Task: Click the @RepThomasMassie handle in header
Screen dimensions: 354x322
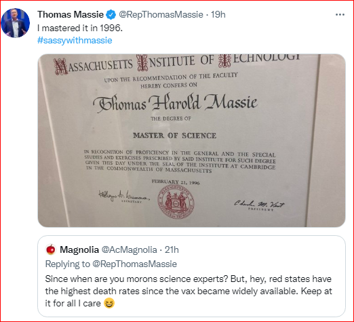Action: tap(161, 15)
